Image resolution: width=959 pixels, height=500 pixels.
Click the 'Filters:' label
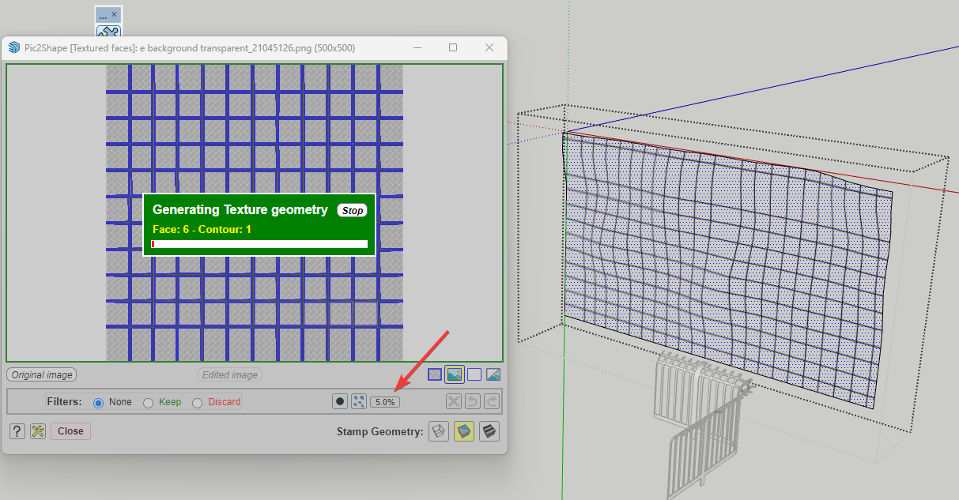(64, 402)
